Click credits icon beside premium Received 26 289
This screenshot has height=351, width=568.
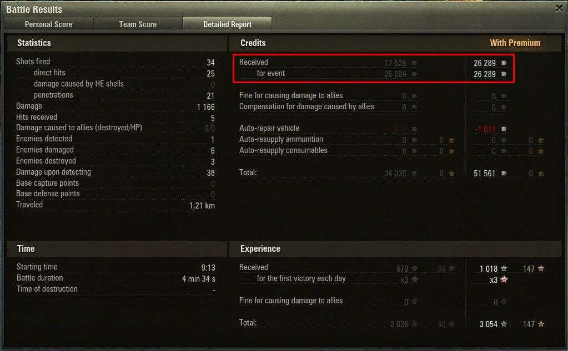click(x=504, y=63)
